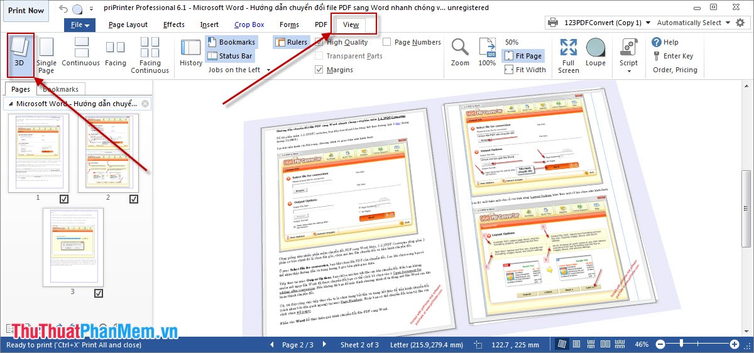Adjust the zoom slider in status bar
Image resolution: width=754 pixels, height=353 pixels.
(x=682, y=344)
